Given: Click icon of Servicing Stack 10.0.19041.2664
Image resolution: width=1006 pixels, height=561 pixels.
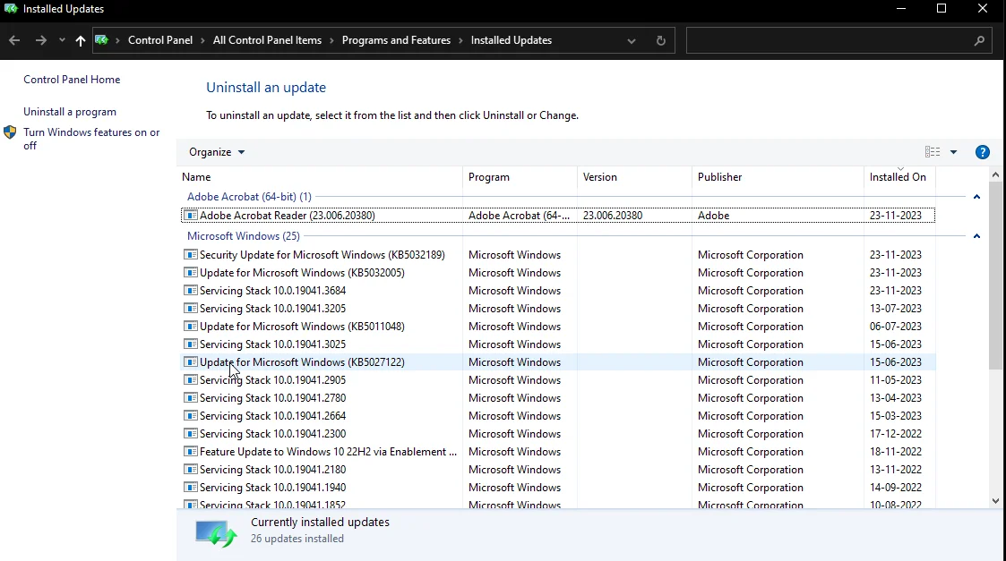Looking at the screenshot, I should 191,416.
